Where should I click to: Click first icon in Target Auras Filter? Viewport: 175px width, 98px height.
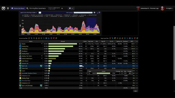tap(110, 38)
